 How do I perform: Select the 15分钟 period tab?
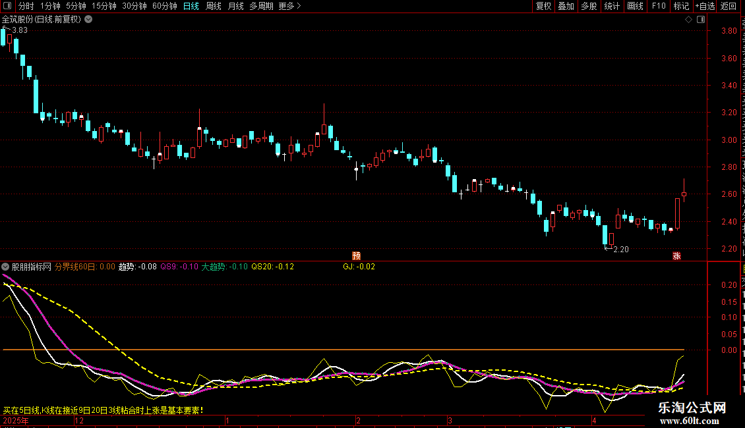[x=104, y=6]
